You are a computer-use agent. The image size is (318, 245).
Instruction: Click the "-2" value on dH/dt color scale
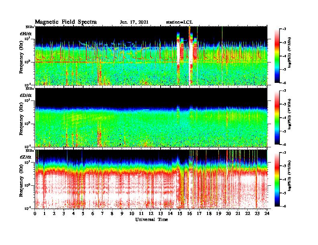(x=284, y=29)
